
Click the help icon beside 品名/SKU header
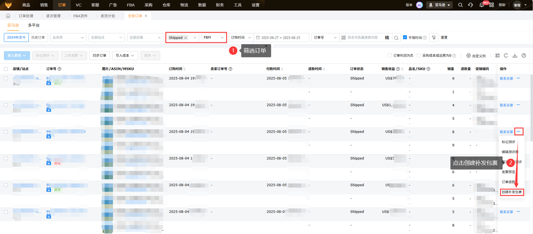(428, 69)
